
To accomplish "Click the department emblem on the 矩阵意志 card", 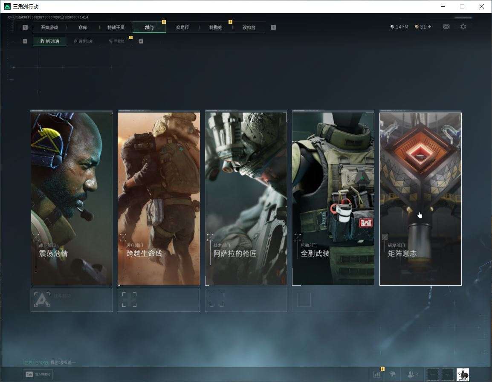I will pyautogui.click(x=385, y=237).
